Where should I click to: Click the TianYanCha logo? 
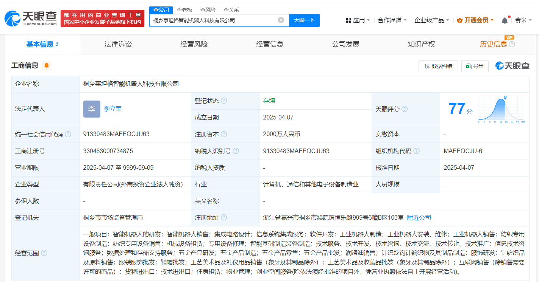point(31,18)
